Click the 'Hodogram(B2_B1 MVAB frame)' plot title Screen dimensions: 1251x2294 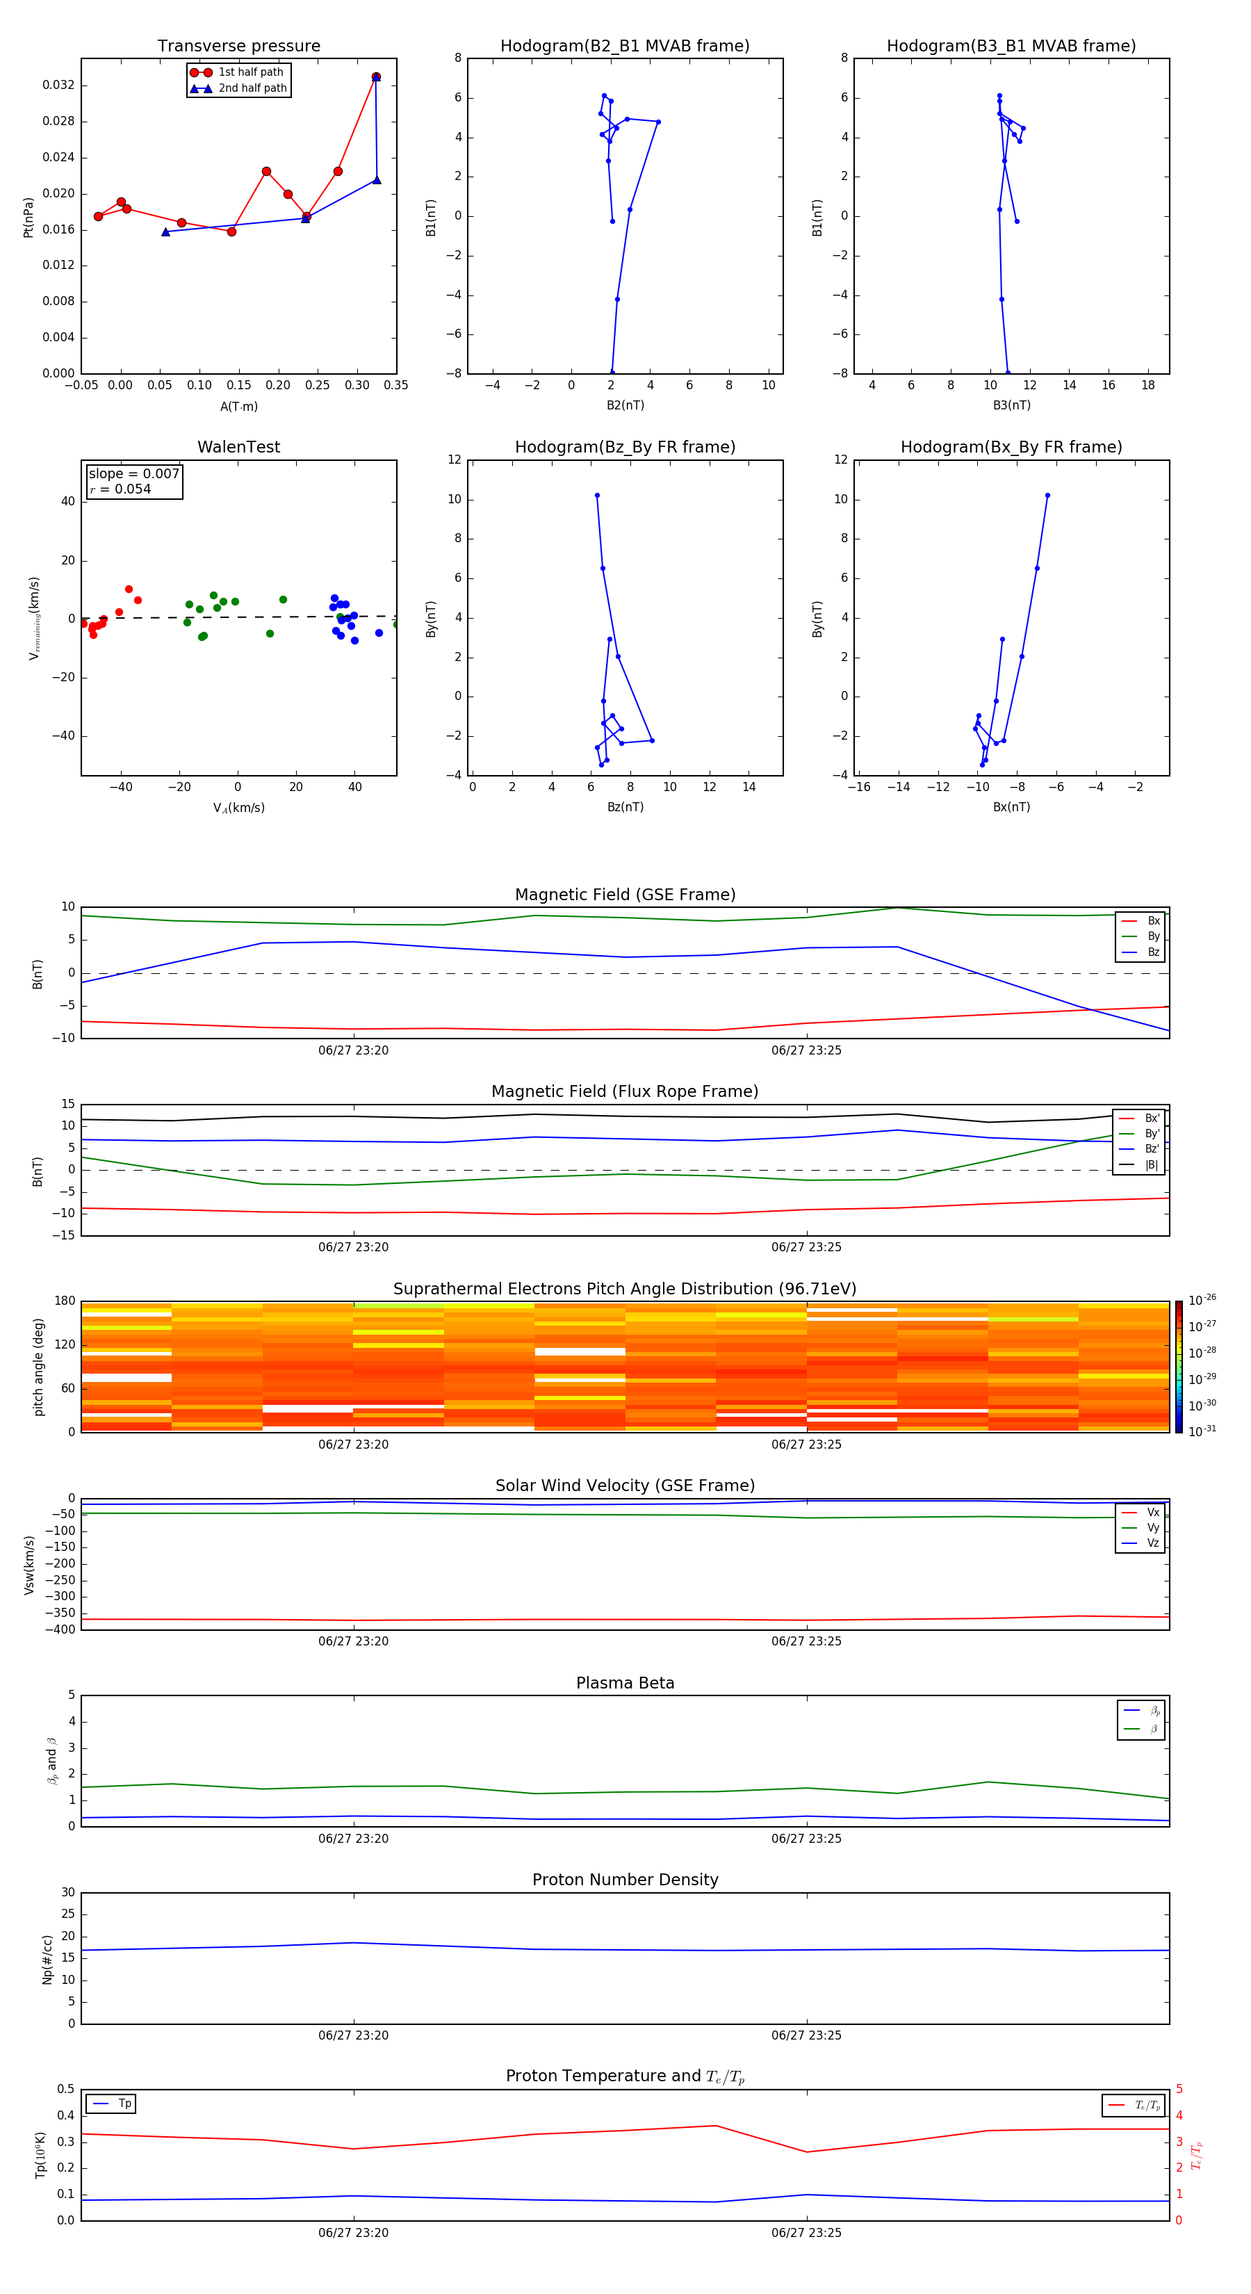point(624,47)
